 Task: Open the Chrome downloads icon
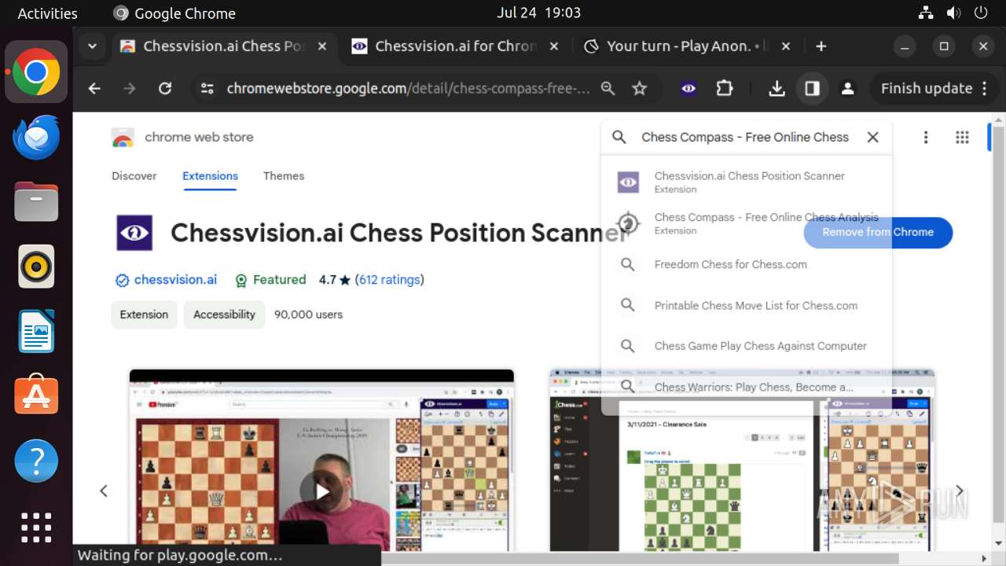click(x=777, y=89)
